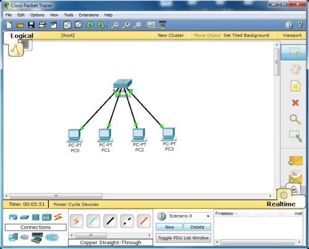
Task: Click Set Tiled Background
Action: [x=247, y=35]
